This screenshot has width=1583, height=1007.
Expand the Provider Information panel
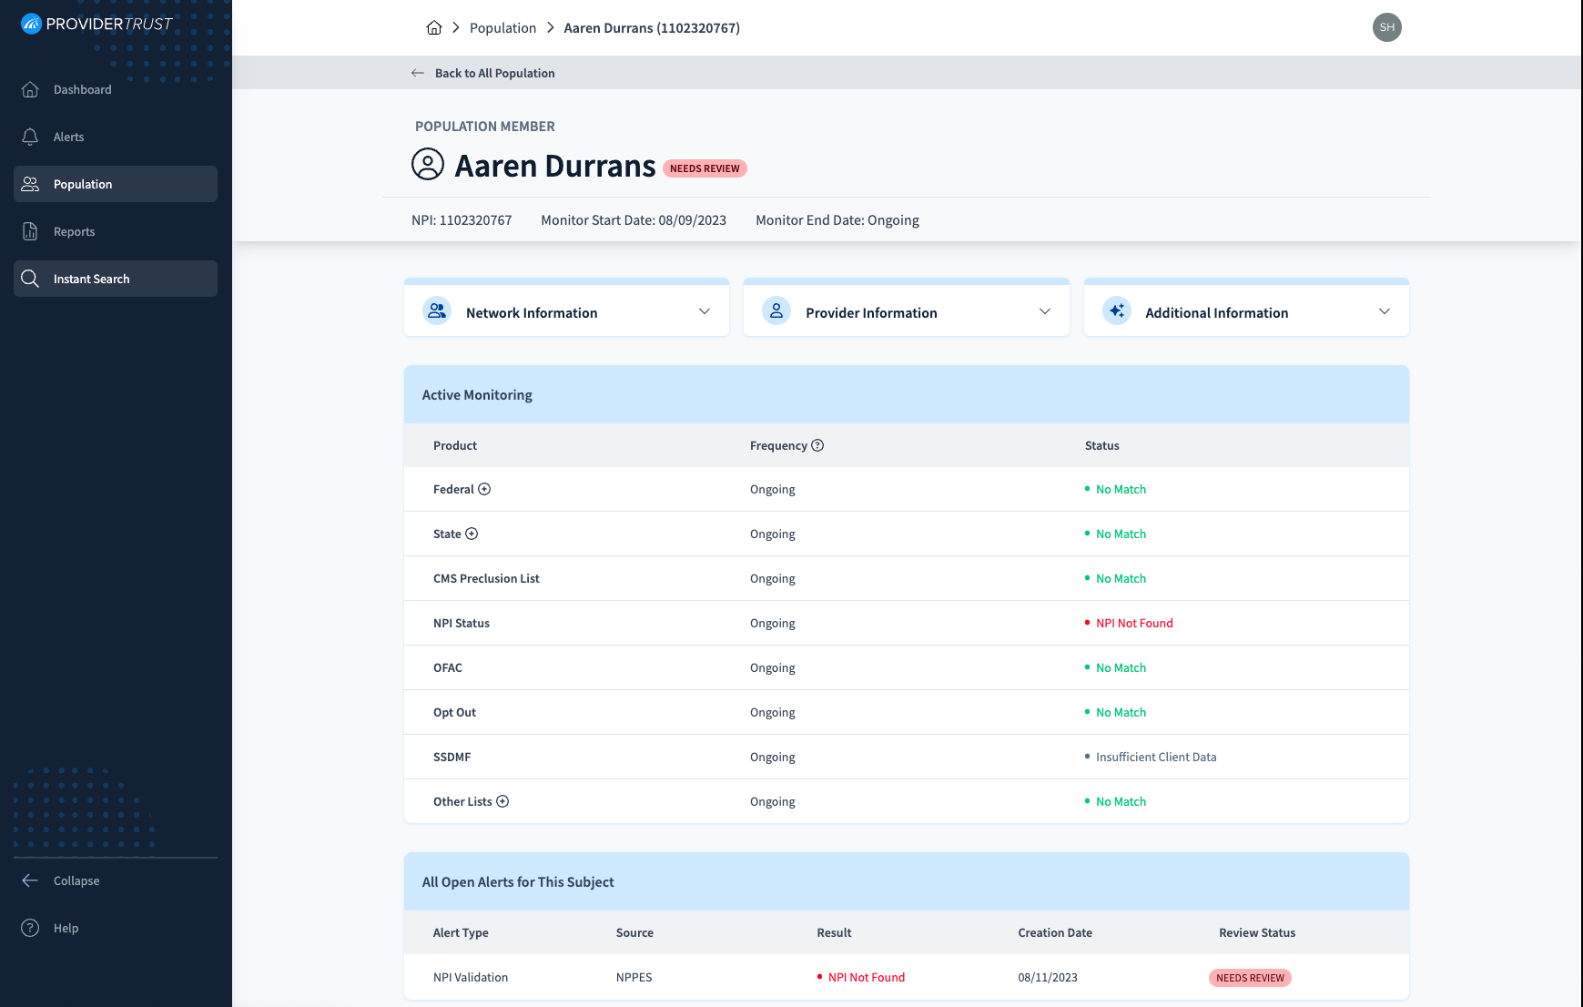click(x=906, y=311)
